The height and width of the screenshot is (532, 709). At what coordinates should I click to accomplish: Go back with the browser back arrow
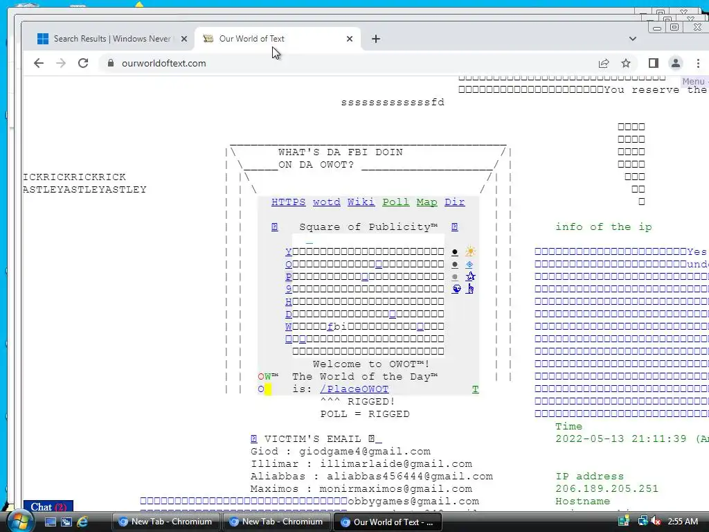(39, 63)
